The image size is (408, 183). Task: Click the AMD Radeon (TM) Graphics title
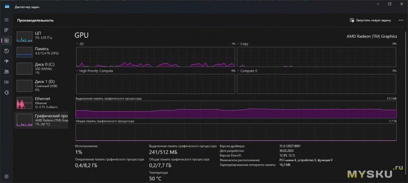372,36
